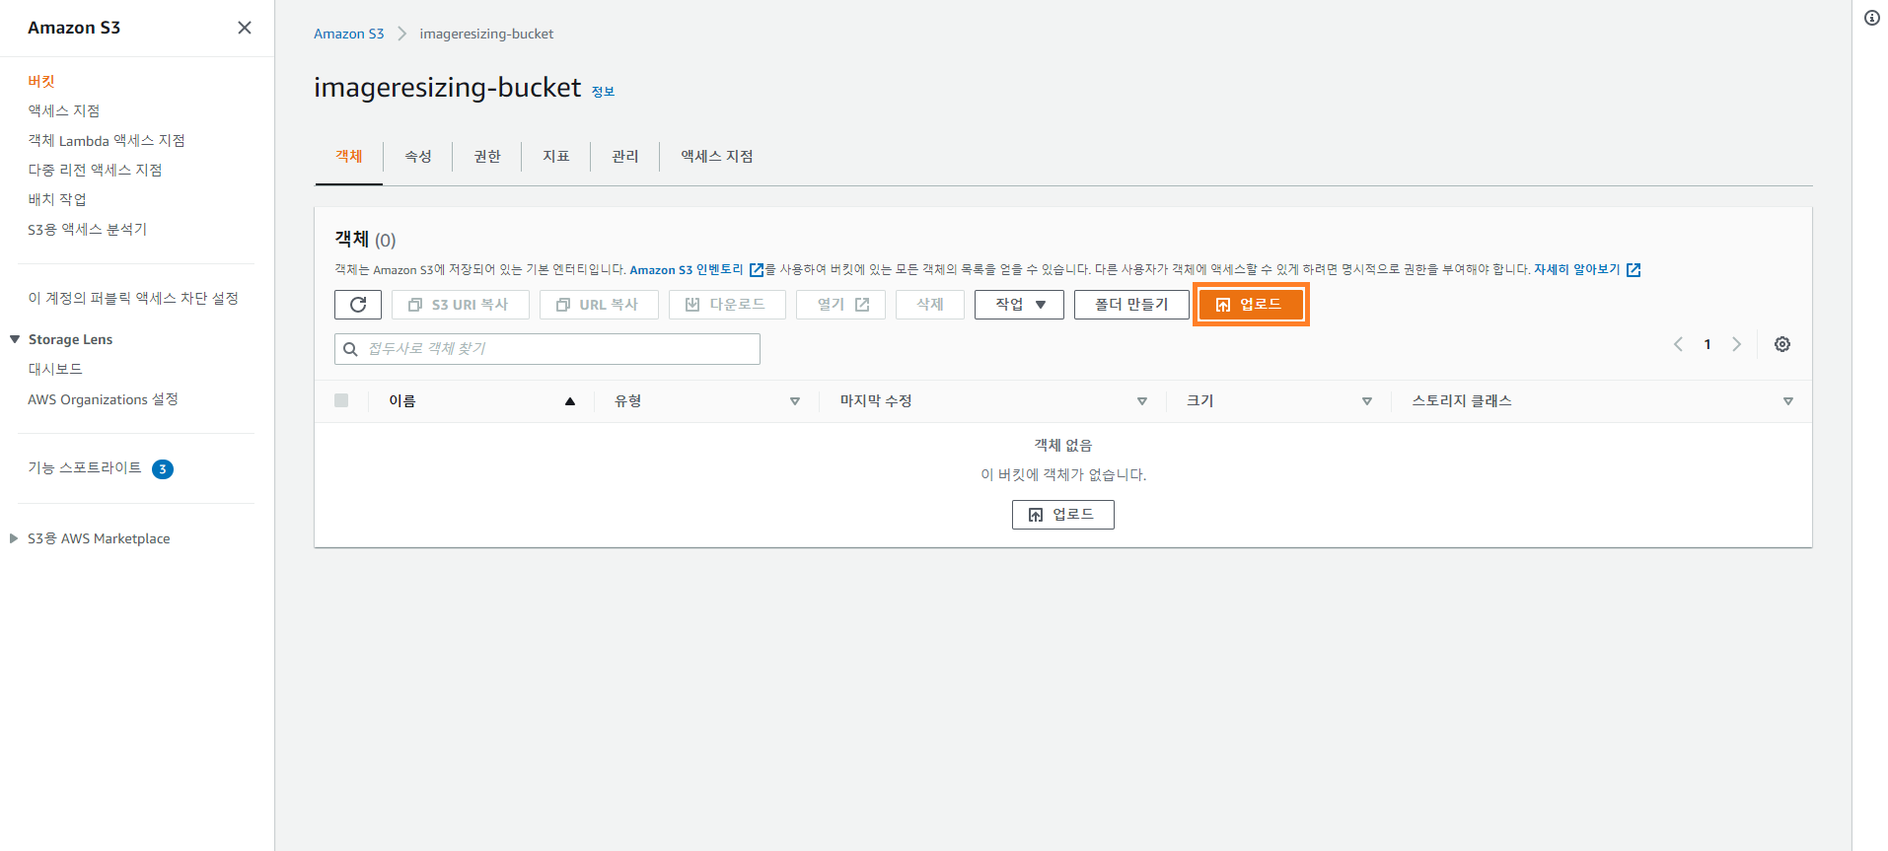Open S3용 액세스 분석기 in sidebar

click(x=87, y=229)
